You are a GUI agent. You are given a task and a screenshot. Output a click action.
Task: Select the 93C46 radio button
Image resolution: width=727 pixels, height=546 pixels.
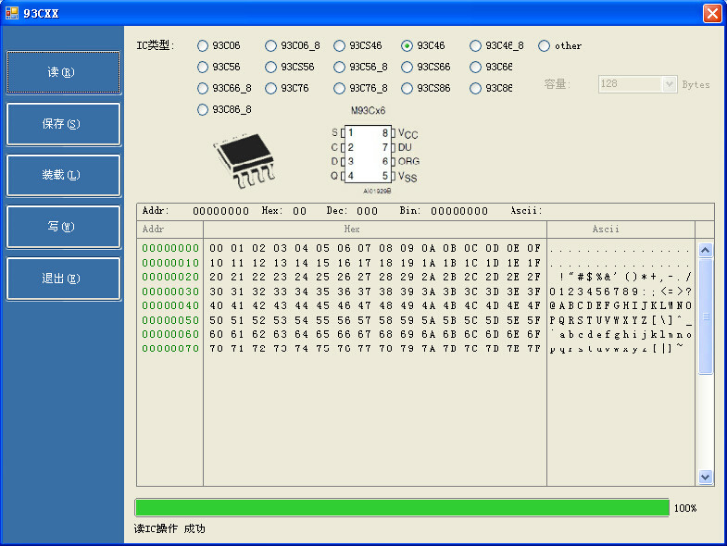tap(423, 45)
